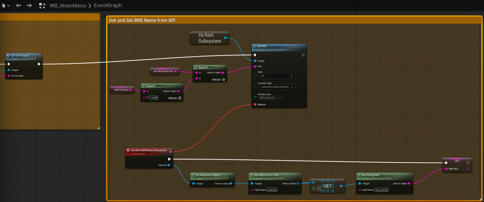The width and height of the screenshot is (484, 202).
Task: Click the forward navigation arrow
Action: tap(29, 5)
